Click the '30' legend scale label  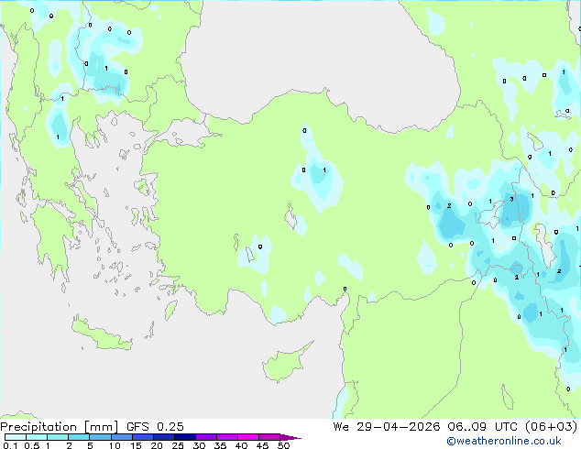coord(199,445)
